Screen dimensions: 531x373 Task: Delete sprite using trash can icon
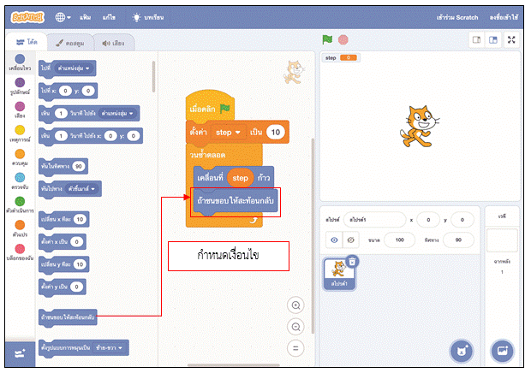(352, 261)
